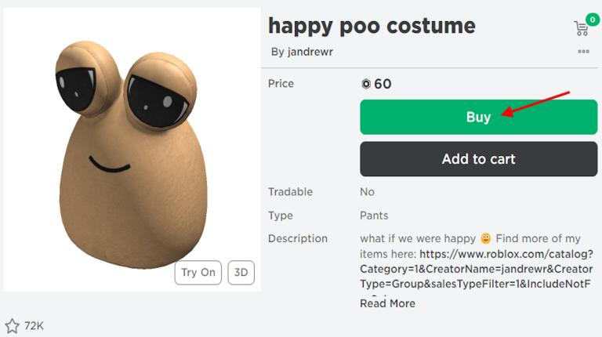
Task: Click the Tradable No value
Action: 367,192
